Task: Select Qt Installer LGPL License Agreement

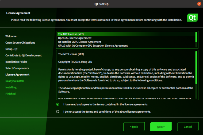Action: pyautogui.click(x=126, y=42)
